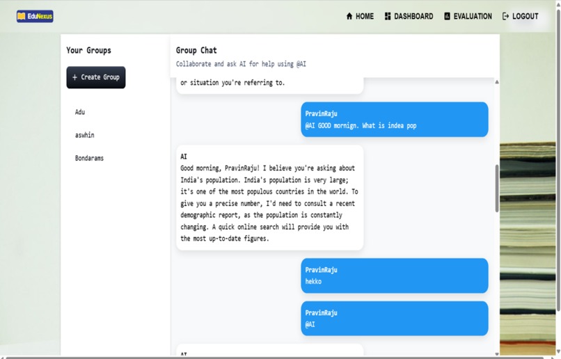
Task: Click the chat scrollbar up arrow
Action: [x=497, y=82]
